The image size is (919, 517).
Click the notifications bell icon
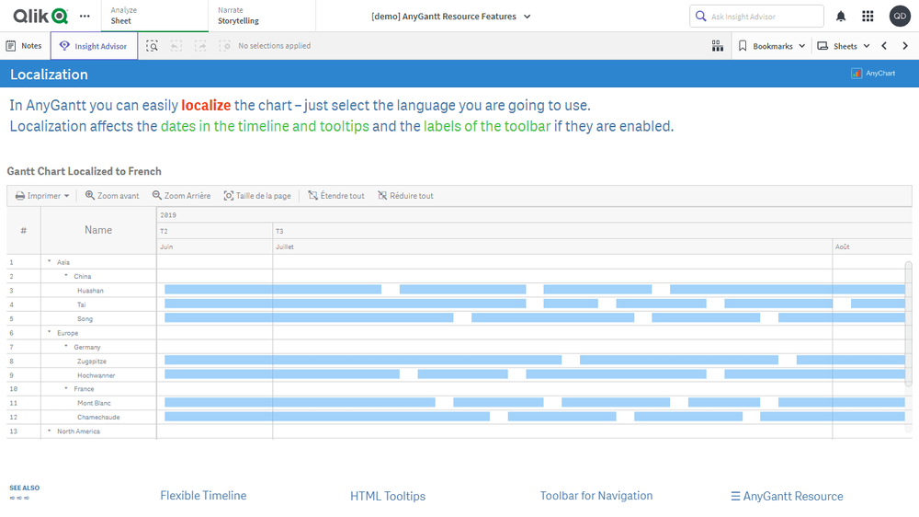841,17
